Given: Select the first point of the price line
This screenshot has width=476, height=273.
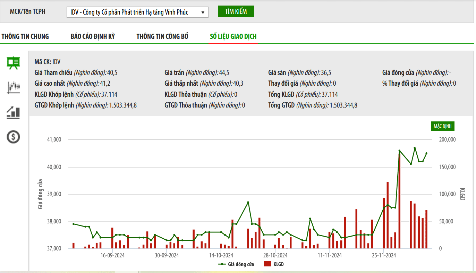Looking at the screenshot, I should point(74,224).
